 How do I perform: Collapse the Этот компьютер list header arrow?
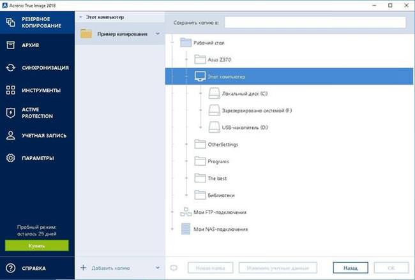(80, 17)
